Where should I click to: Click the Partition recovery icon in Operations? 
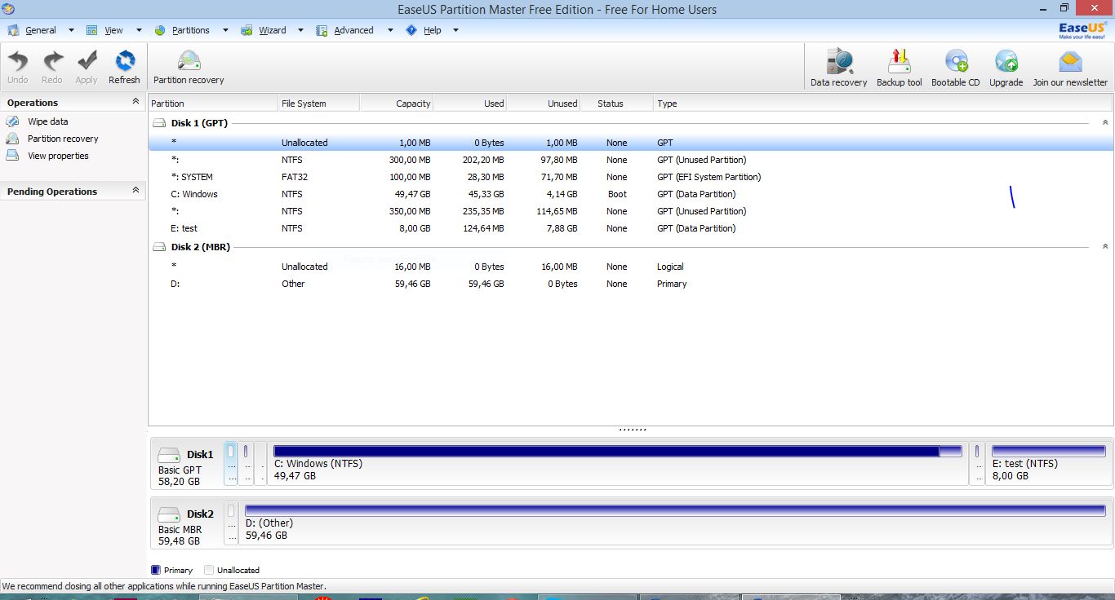tap(12, 139)
